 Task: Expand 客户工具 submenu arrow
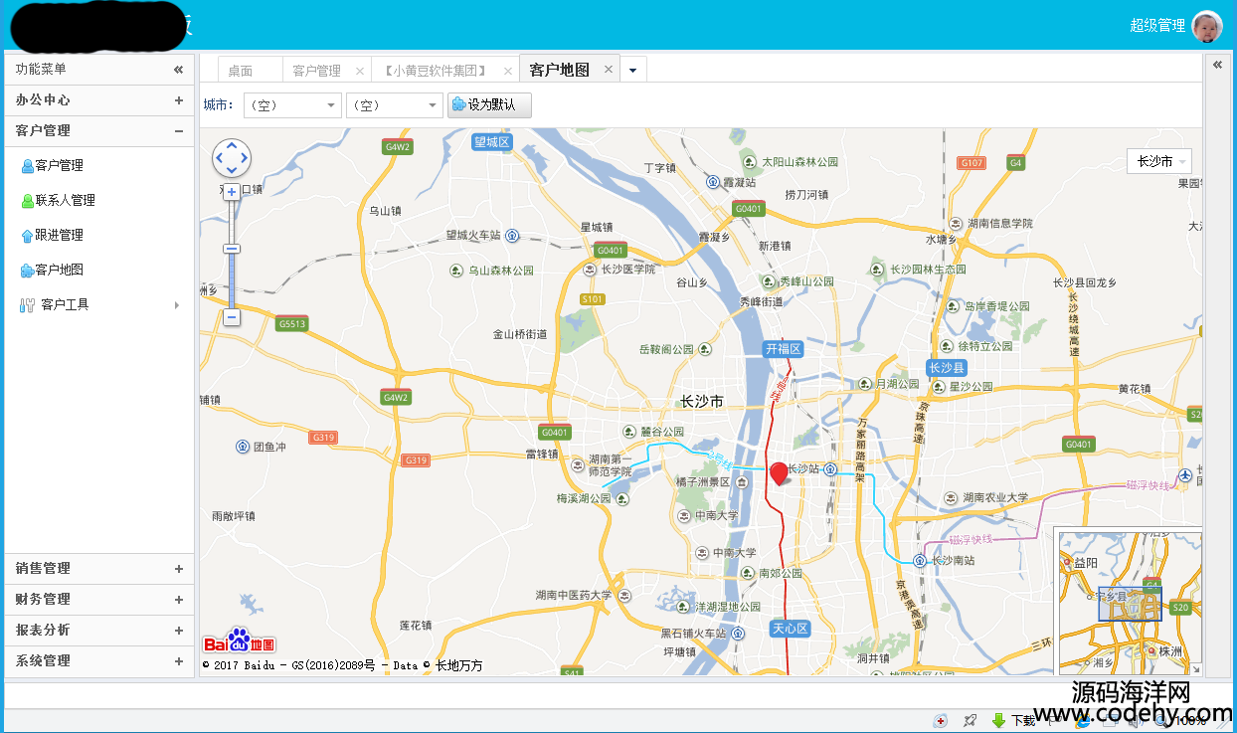pos(177,305)
